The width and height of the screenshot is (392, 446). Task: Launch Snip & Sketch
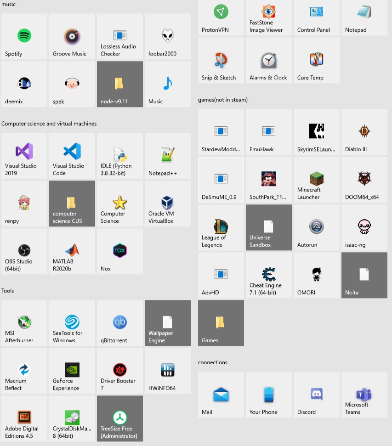221,60
